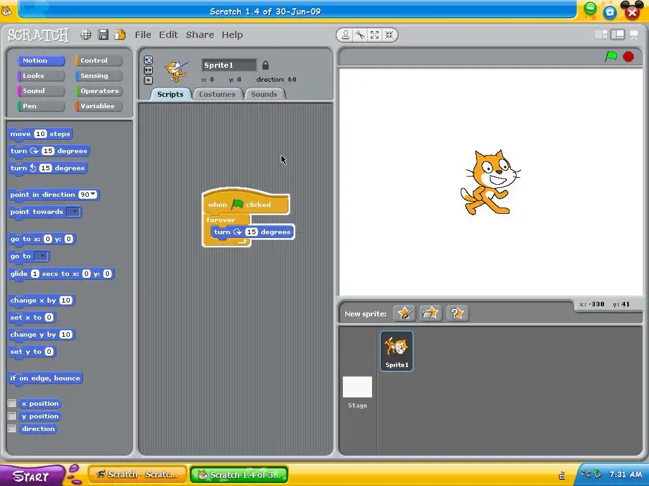
Task: Select the Sound block category
Action: click(41, 91)
